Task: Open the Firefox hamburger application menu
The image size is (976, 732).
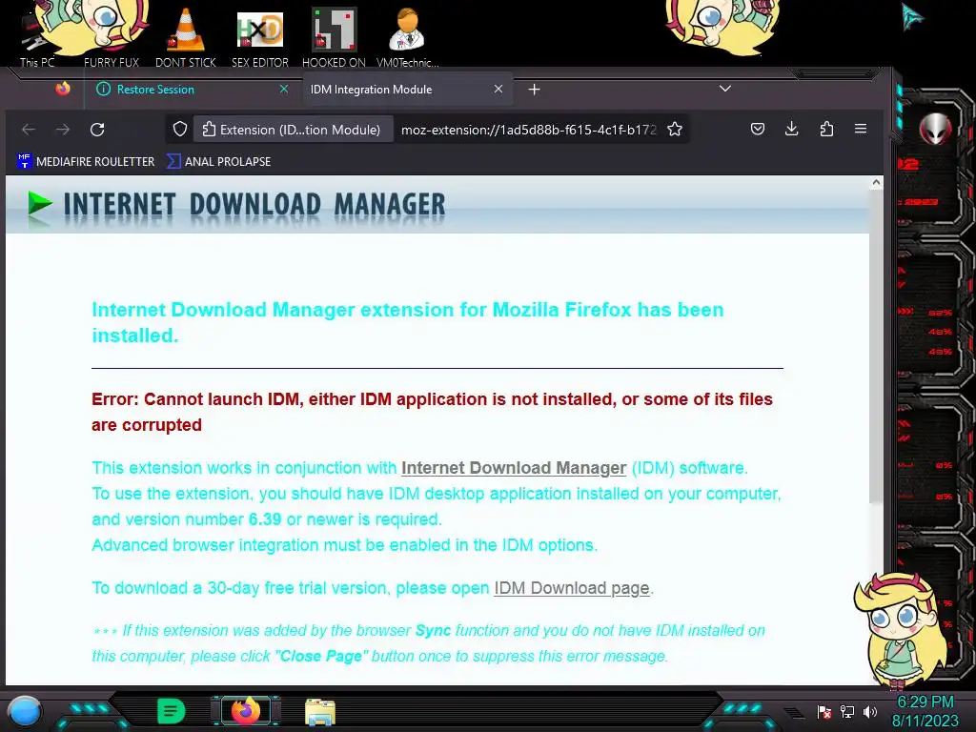Action: (861, 129)
